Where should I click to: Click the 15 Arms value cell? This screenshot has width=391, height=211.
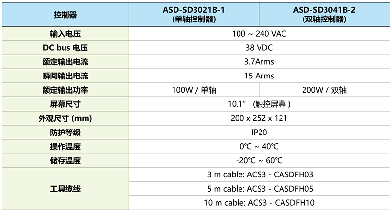pos(259,76)
